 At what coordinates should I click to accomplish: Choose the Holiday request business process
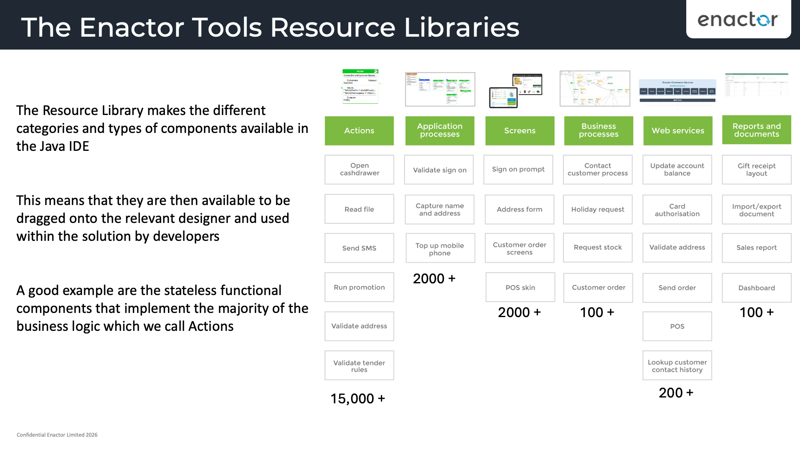[597, 210]
